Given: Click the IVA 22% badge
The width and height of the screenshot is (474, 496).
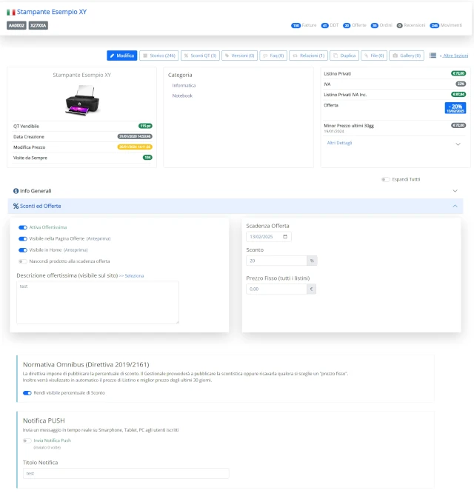Looking at the screenshot, I should [461, 84].
